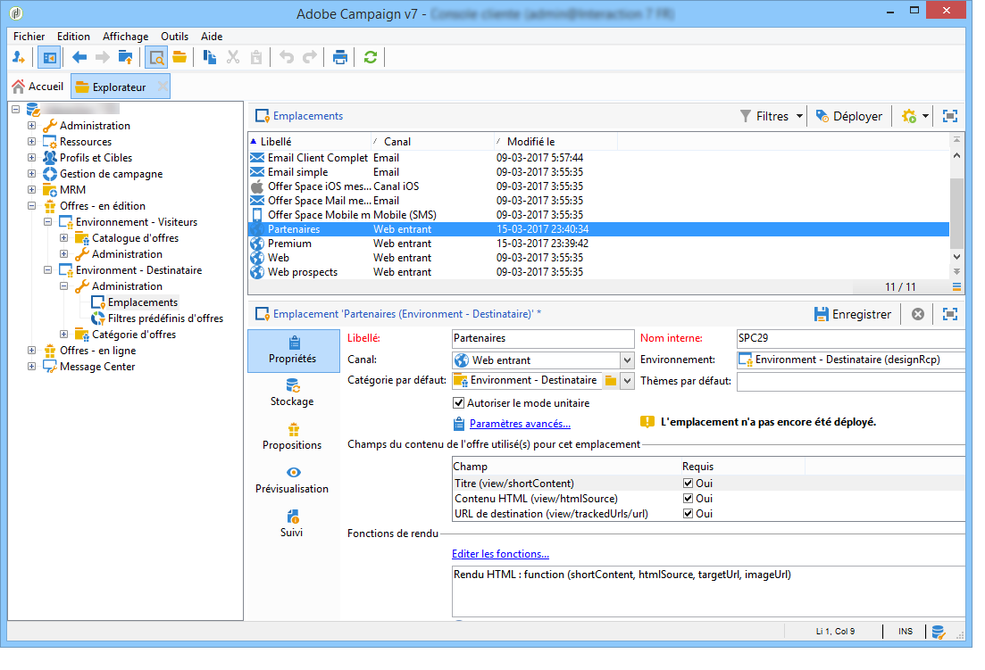Open the Catégorie par défaut dropdown arrow
Image resolution: width=985 pixels, height=670 pixels.
click(627, 380)
